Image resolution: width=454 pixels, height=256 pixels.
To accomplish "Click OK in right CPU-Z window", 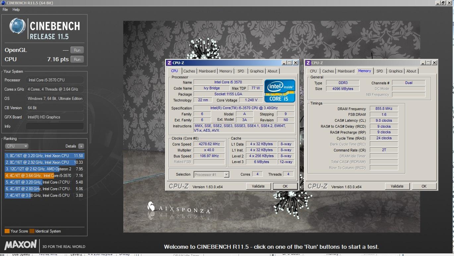I will click(424, 186).
